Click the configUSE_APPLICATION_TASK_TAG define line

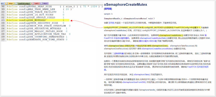pyautogui.click(x=39, y=34)
